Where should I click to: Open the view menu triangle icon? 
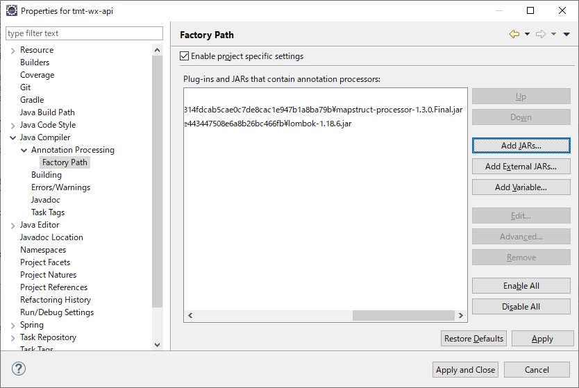tap(566, 35)
